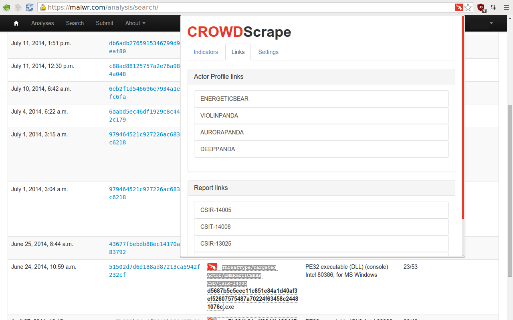Open the browser hamburger menu icon
This screenshot has height=320, width=513.
pyautogui.click(x=505, y=7)
